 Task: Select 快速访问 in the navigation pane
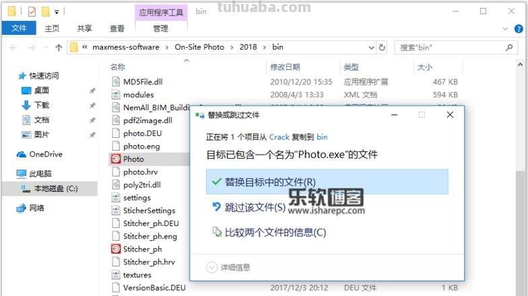click(x=44, y=75)
